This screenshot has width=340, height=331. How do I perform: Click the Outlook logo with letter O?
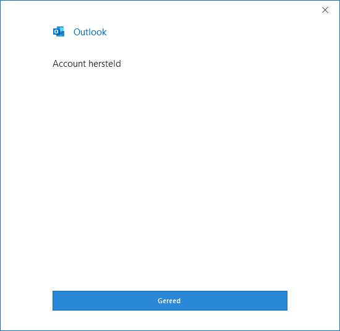pos(59,32)
